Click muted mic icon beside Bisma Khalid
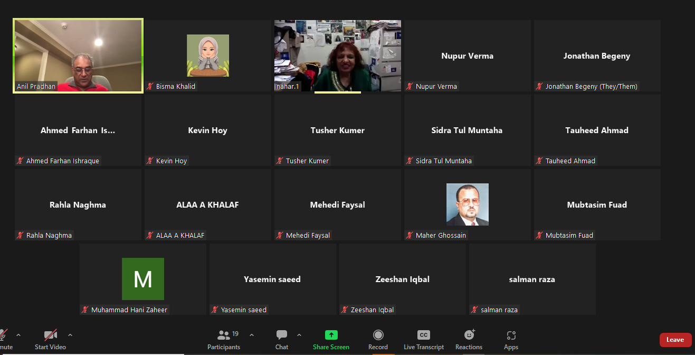This screenshot has width=695, height=355. pos(150,86)
